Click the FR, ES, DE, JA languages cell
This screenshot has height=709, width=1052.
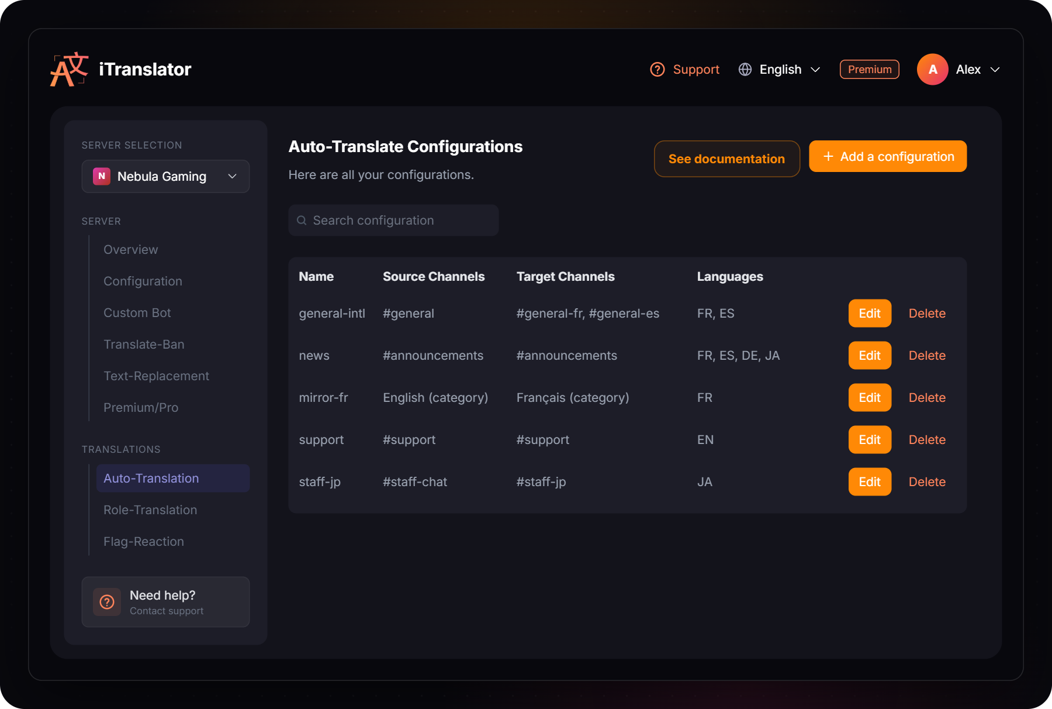tap(738, 356)
